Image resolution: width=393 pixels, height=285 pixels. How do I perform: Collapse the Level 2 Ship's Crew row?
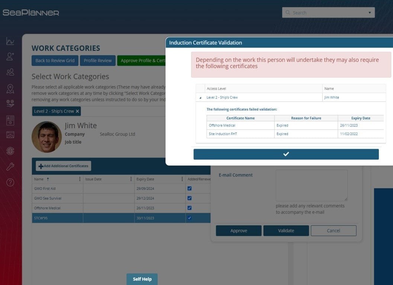(x=200, y=97)
